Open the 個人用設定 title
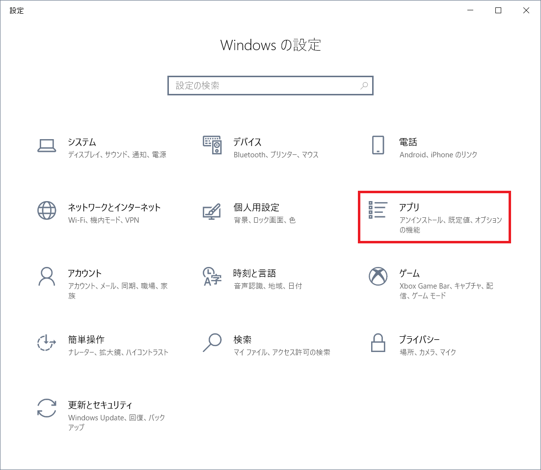 (x=256, y=207)
